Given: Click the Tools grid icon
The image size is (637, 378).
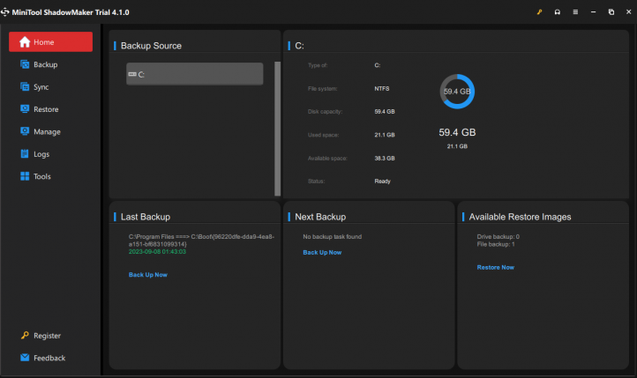Looking at the screenshot, I should click(x=25, y=176).
